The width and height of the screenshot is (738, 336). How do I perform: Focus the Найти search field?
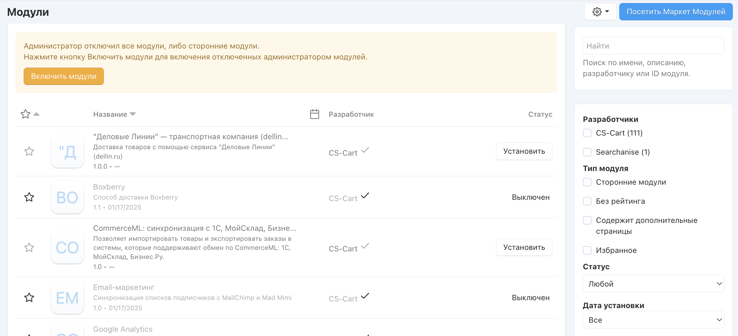(653, 46)
